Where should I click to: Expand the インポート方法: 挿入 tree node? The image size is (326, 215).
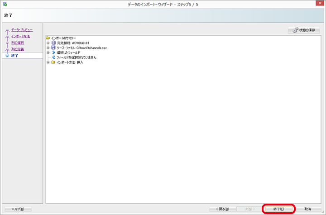click(48, 62)
